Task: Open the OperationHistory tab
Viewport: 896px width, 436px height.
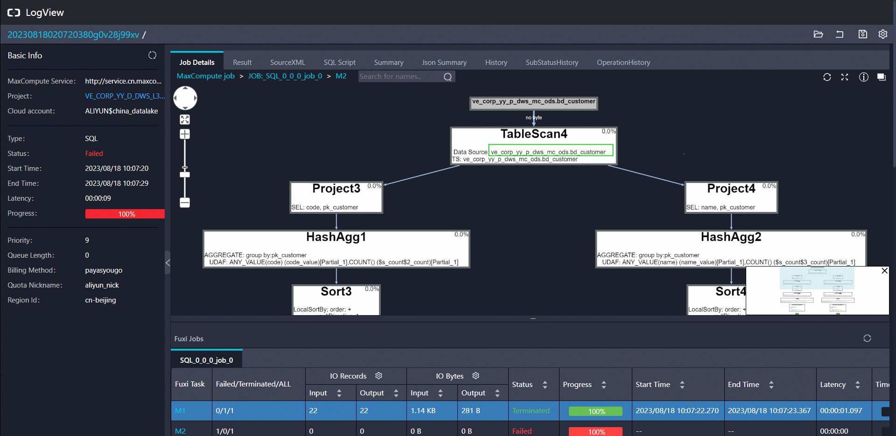Action: [623, 62]
